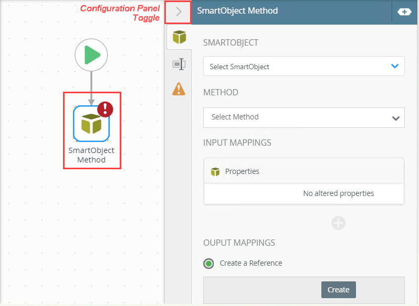Click the toolbox plus icon in header
This screenshot has height=306, width=419.
click(x=404, y=12)
